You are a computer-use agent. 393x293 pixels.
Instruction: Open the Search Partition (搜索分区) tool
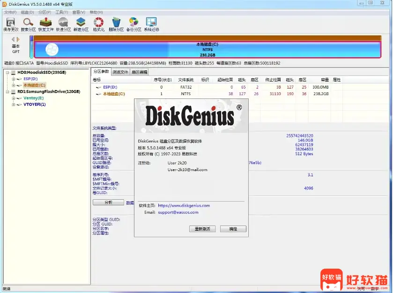[28, 24]
